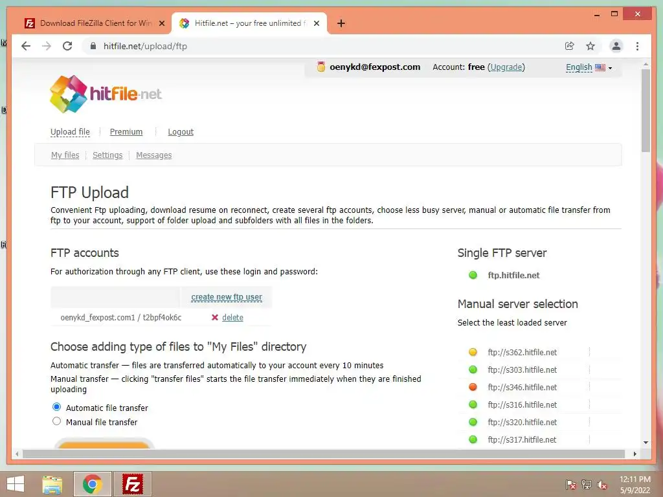Image resolution: width=663 pixels, height=497 pixels.
Task: Open the Upload file menu link
Action: tap(70, 132)
